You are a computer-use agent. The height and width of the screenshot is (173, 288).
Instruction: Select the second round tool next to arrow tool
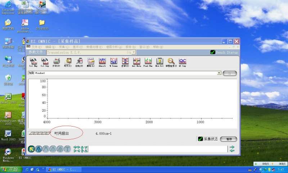pyautogui.click(x=39, y=149)
